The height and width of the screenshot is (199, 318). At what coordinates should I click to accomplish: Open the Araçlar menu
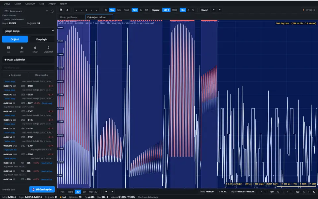pyautogui.click(x=52, y=4)
